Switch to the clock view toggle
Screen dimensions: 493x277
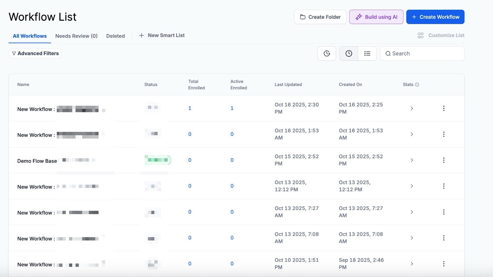pos(349,53)
